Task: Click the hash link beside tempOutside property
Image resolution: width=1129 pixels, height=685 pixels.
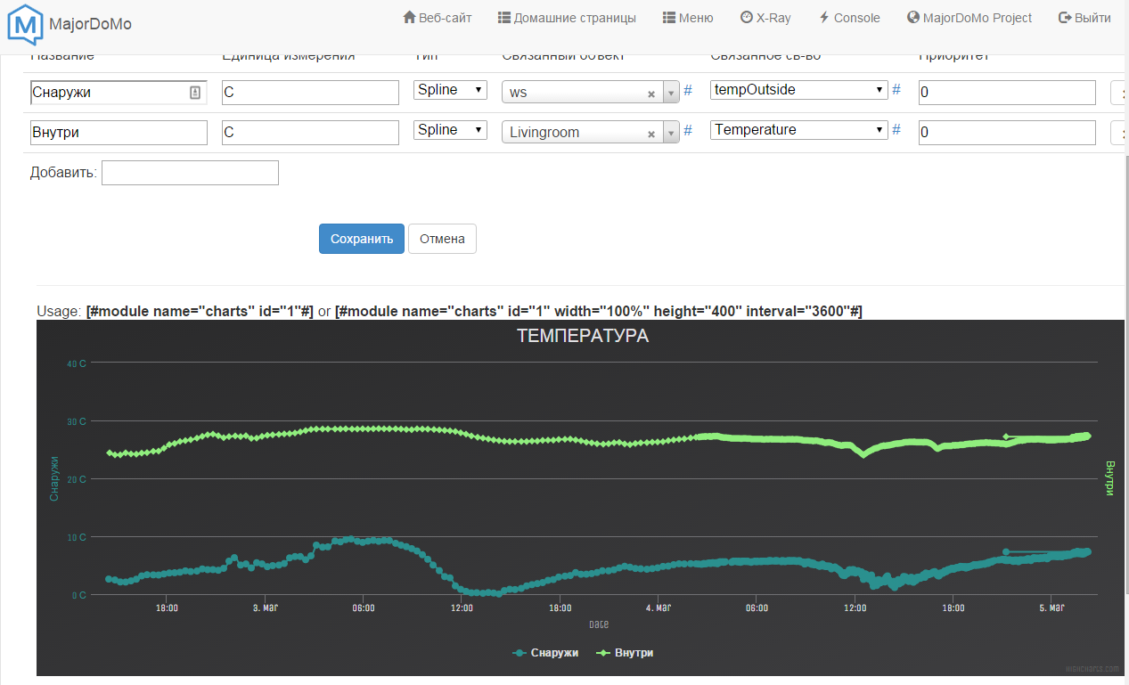Action: [x=896, y=90]
